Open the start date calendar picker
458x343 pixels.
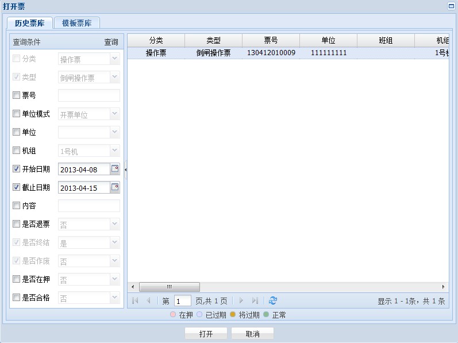click(115, 169)
